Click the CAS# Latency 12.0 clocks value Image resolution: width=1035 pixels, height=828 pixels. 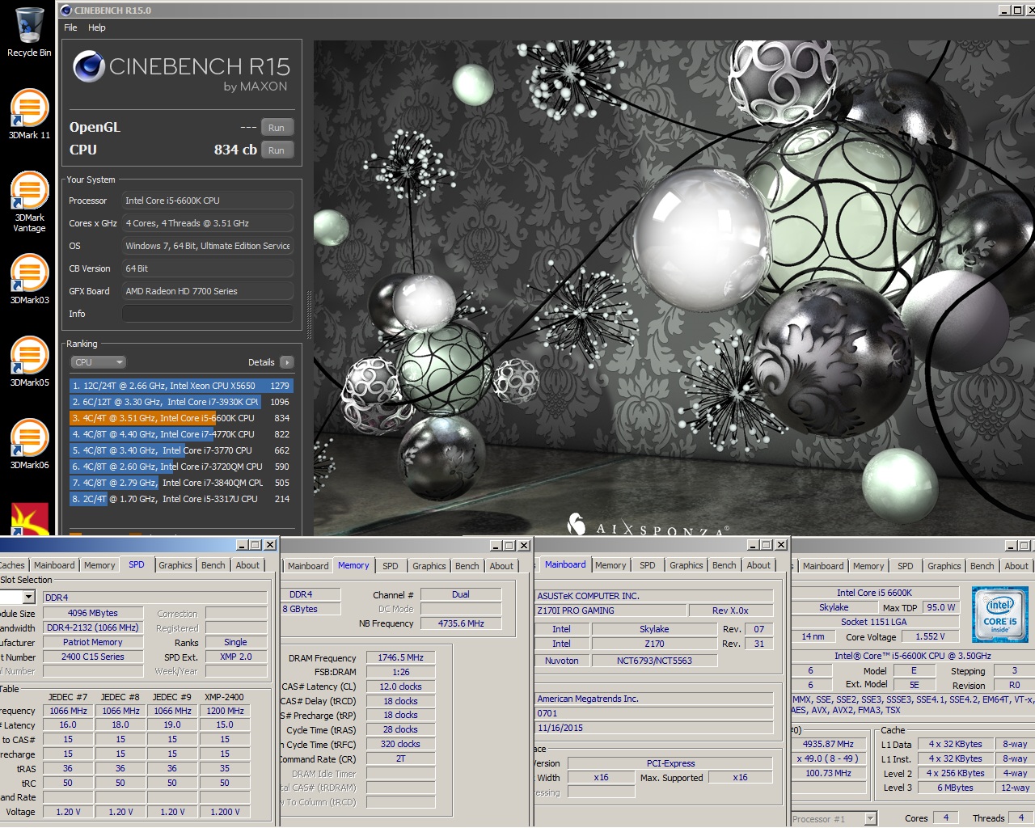point(400,686)
